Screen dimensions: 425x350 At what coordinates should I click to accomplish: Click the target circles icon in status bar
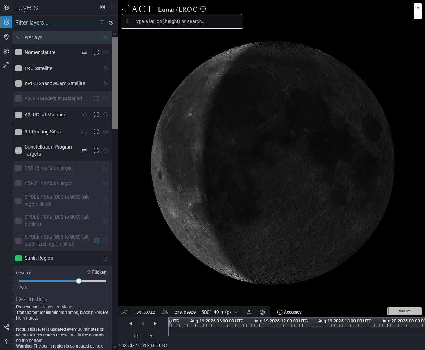click(x=262, y=312)
